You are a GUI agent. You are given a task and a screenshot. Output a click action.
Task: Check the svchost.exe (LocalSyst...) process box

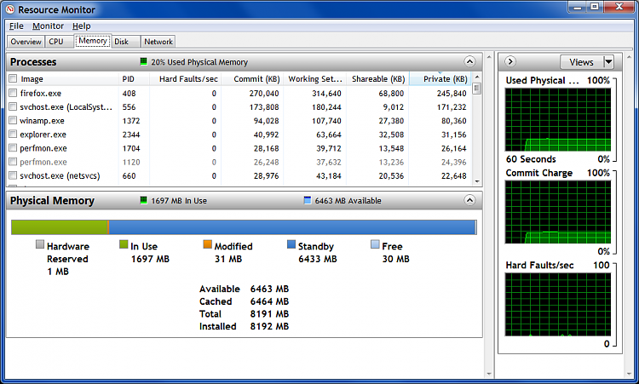point(13,106)
